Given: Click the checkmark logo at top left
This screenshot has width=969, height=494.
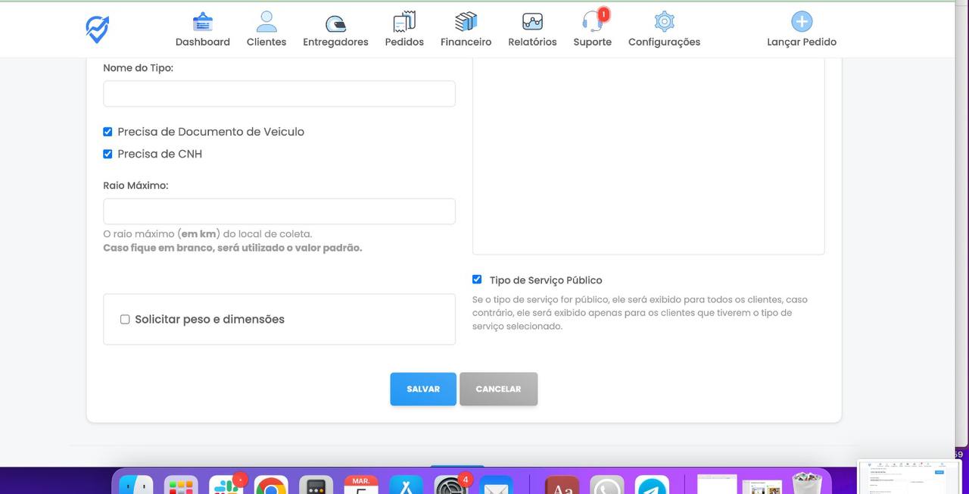Looking at the screenshot, I should tap(97, 29).
